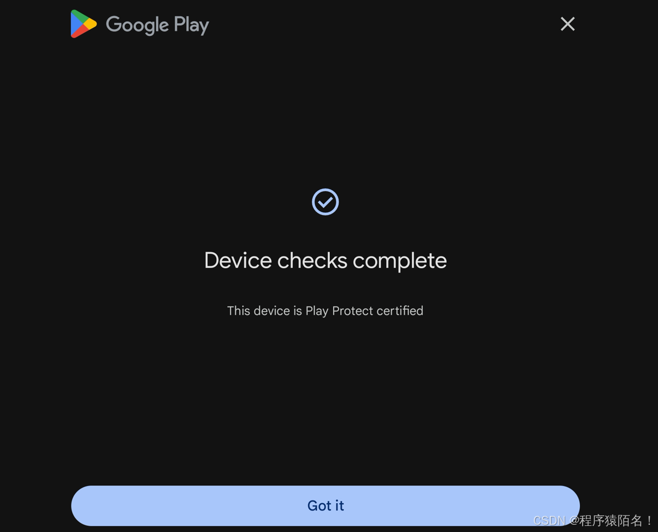Click the blue circled checkmark icon
This screenshot has height=532, width=658.
(325, 202)
